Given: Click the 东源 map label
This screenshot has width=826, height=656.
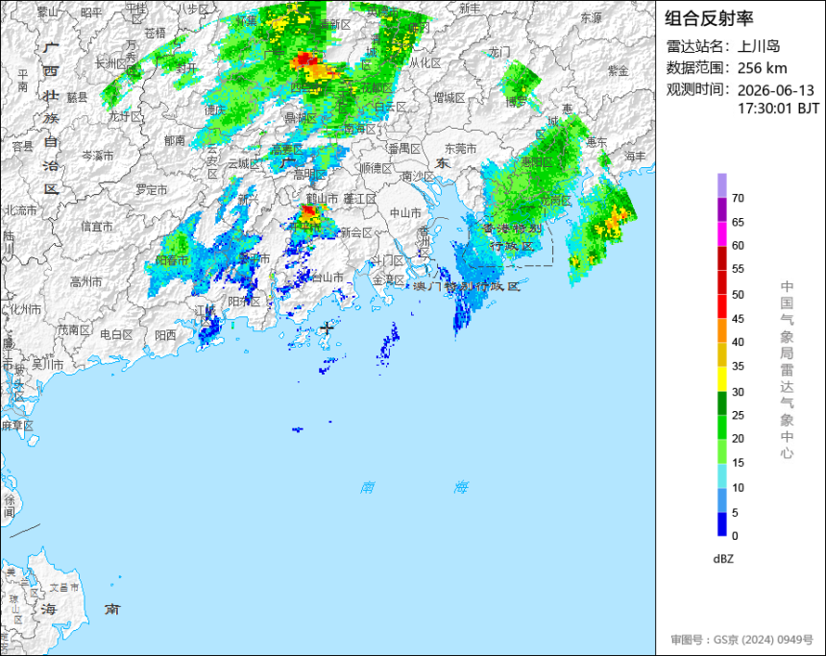Looking at the screenshot, I should point(591,17).
